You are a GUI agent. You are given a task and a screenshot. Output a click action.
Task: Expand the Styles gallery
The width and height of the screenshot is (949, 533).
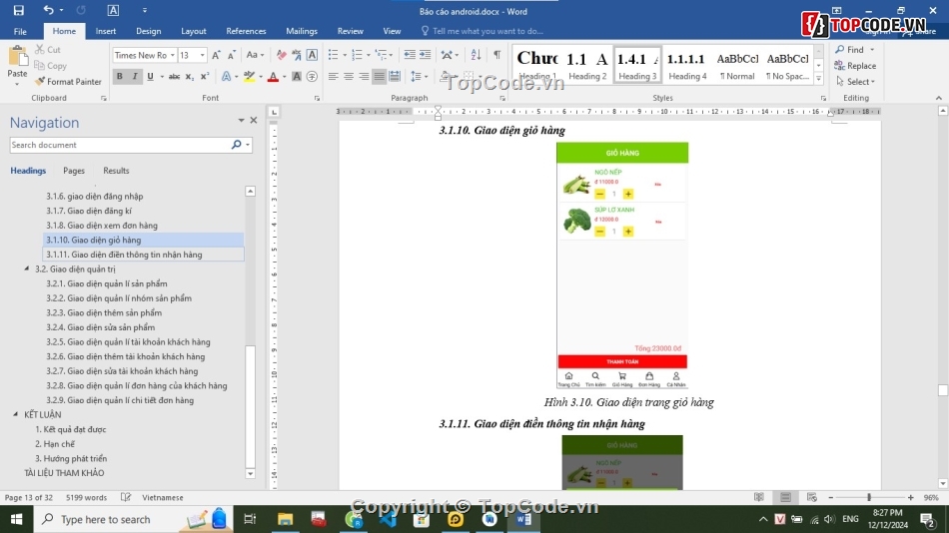coord(818,78)
